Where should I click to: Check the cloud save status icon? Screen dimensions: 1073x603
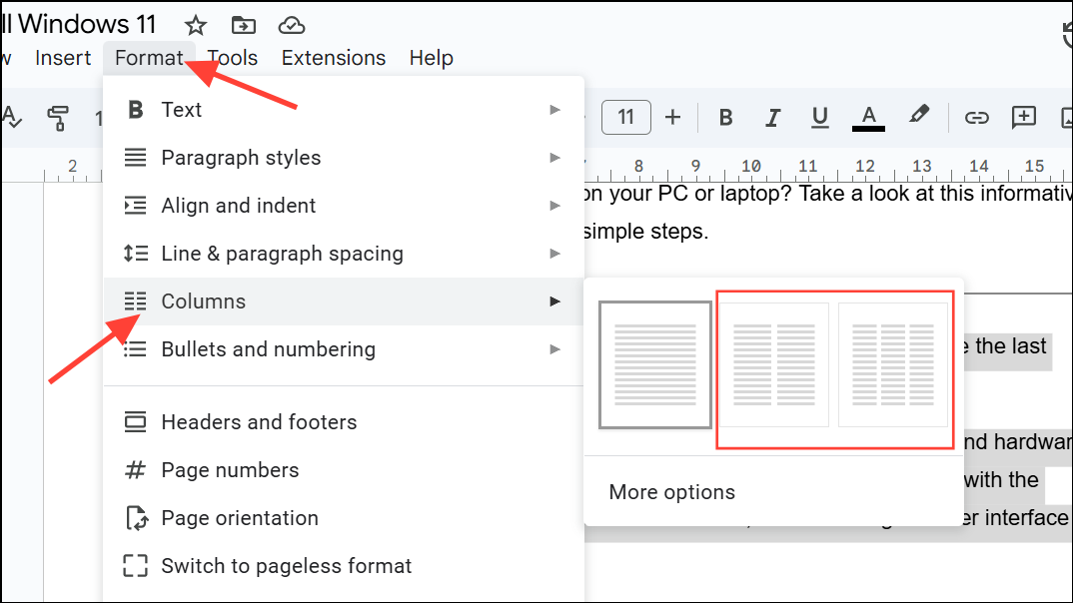click(291, 25)
